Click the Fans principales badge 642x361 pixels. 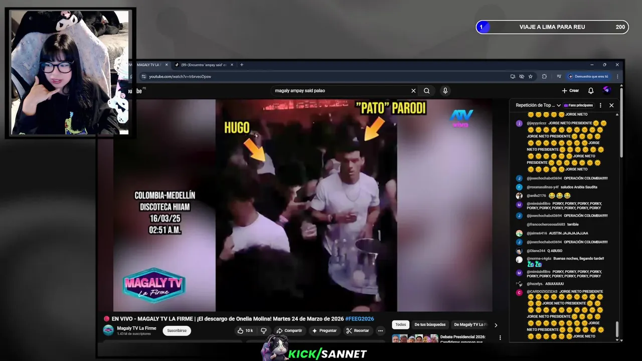click(578, 105)
